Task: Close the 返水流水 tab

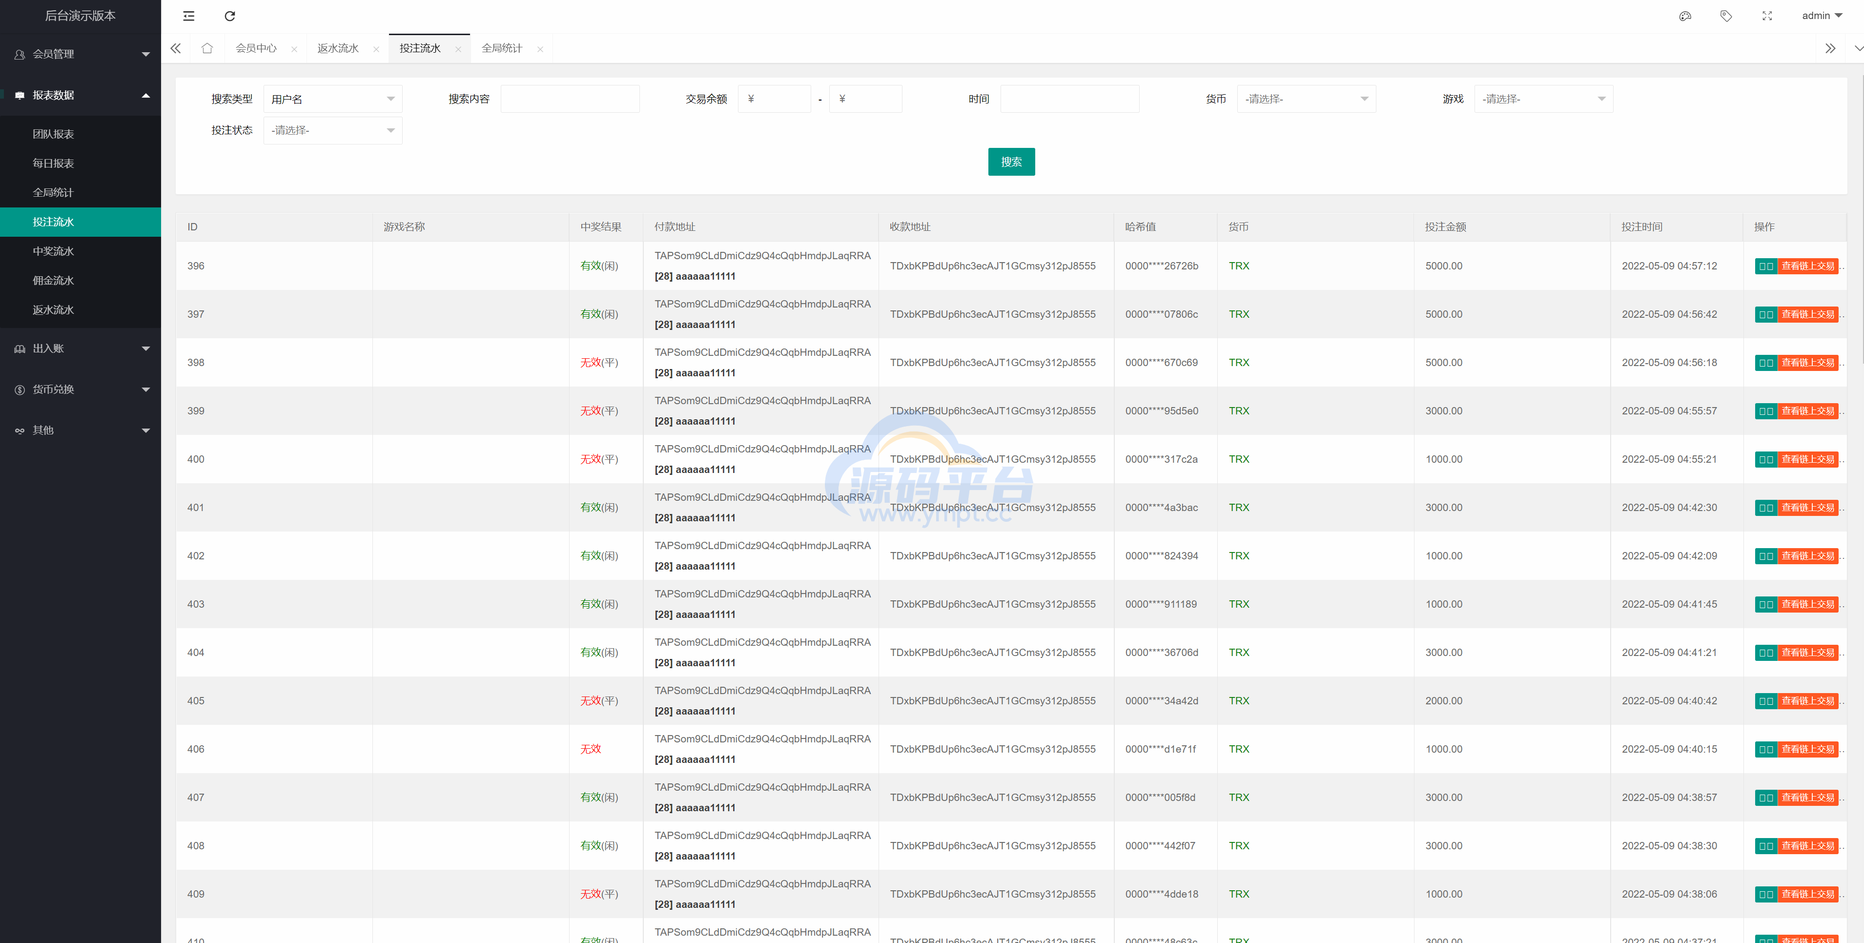Action: tap(376, 49)
